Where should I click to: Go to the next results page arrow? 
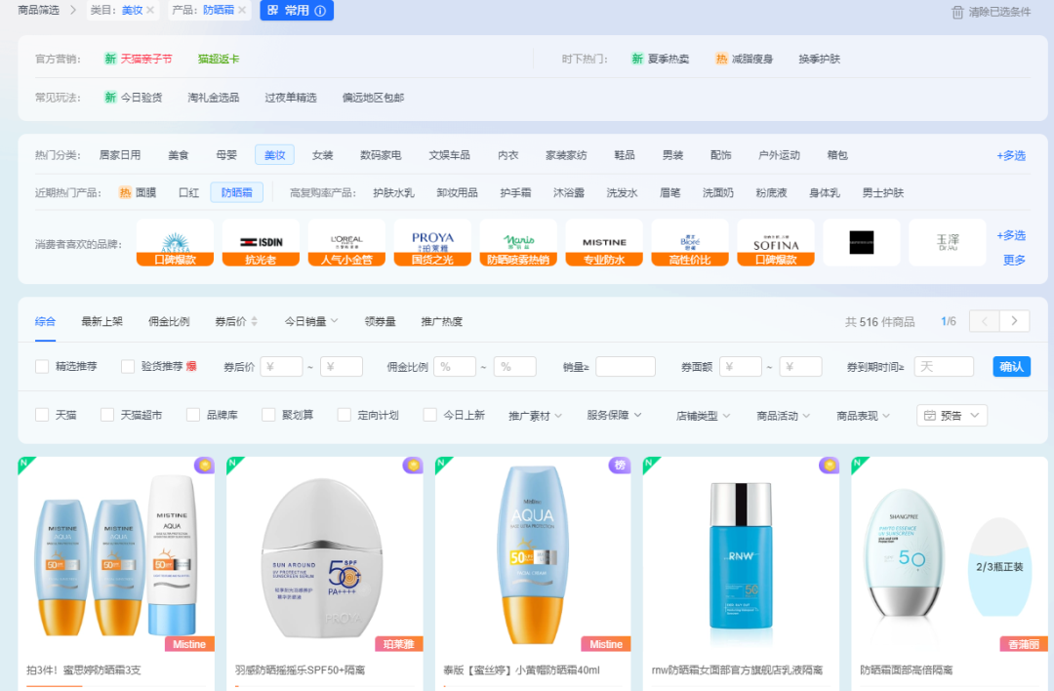[x=1014, y=321]
